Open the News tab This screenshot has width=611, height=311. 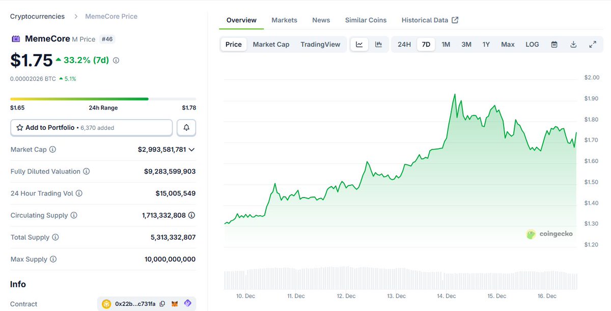(x=321, y=20)
